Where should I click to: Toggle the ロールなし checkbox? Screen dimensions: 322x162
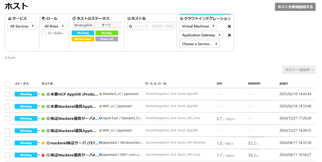[x=44, y=33]
